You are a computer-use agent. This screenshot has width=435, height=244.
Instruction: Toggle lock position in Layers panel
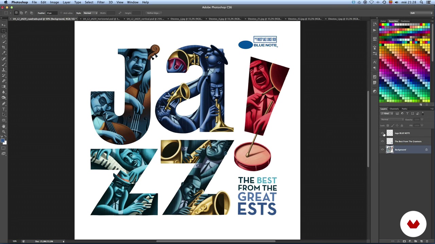coord(397,125)
